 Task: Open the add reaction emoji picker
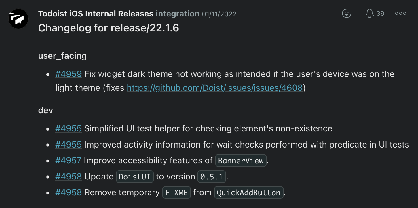click(x=347, y=13)
